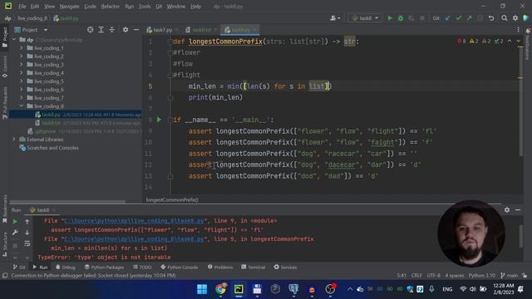Open Search Everywhere magnifier icon
The width and height of the screenshot is (532, 299).
[x=505, y=18]
